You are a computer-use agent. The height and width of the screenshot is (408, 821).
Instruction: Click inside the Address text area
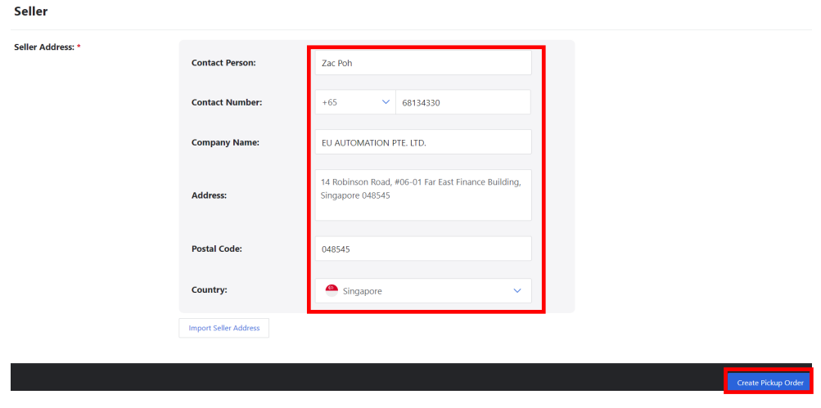(x=423, y=195)
